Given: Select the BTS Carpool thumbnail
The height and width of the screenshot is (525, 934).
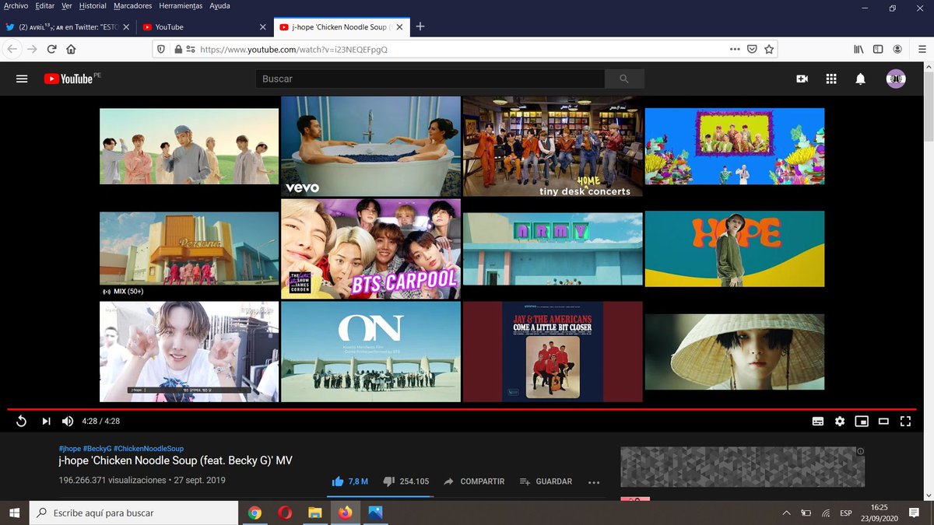Looking at the screenshot, I should click(370, 249).
